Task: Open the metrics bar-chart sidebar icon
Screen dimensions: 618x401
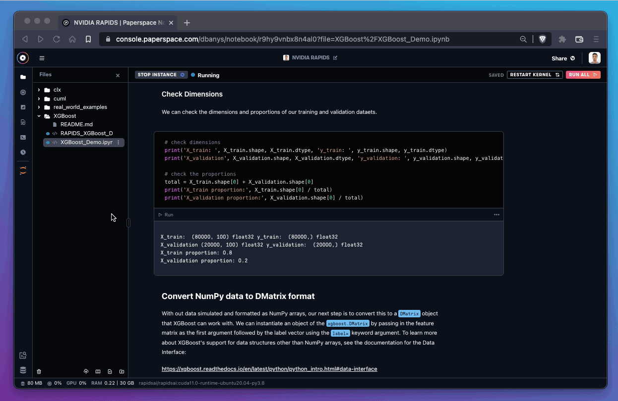Action: [x=23, y=107]
